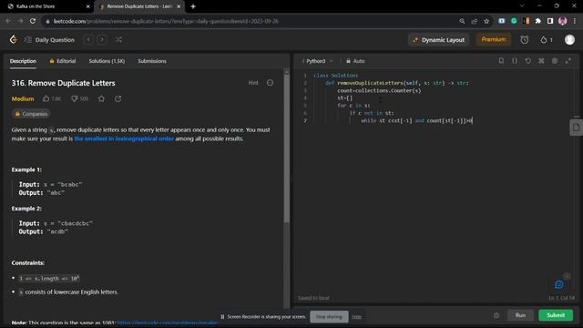Go to next question arrow
The width and height of the screenshot is (583, 328).
102,39
